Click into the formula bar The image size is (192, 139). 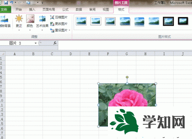click(125, 45)
